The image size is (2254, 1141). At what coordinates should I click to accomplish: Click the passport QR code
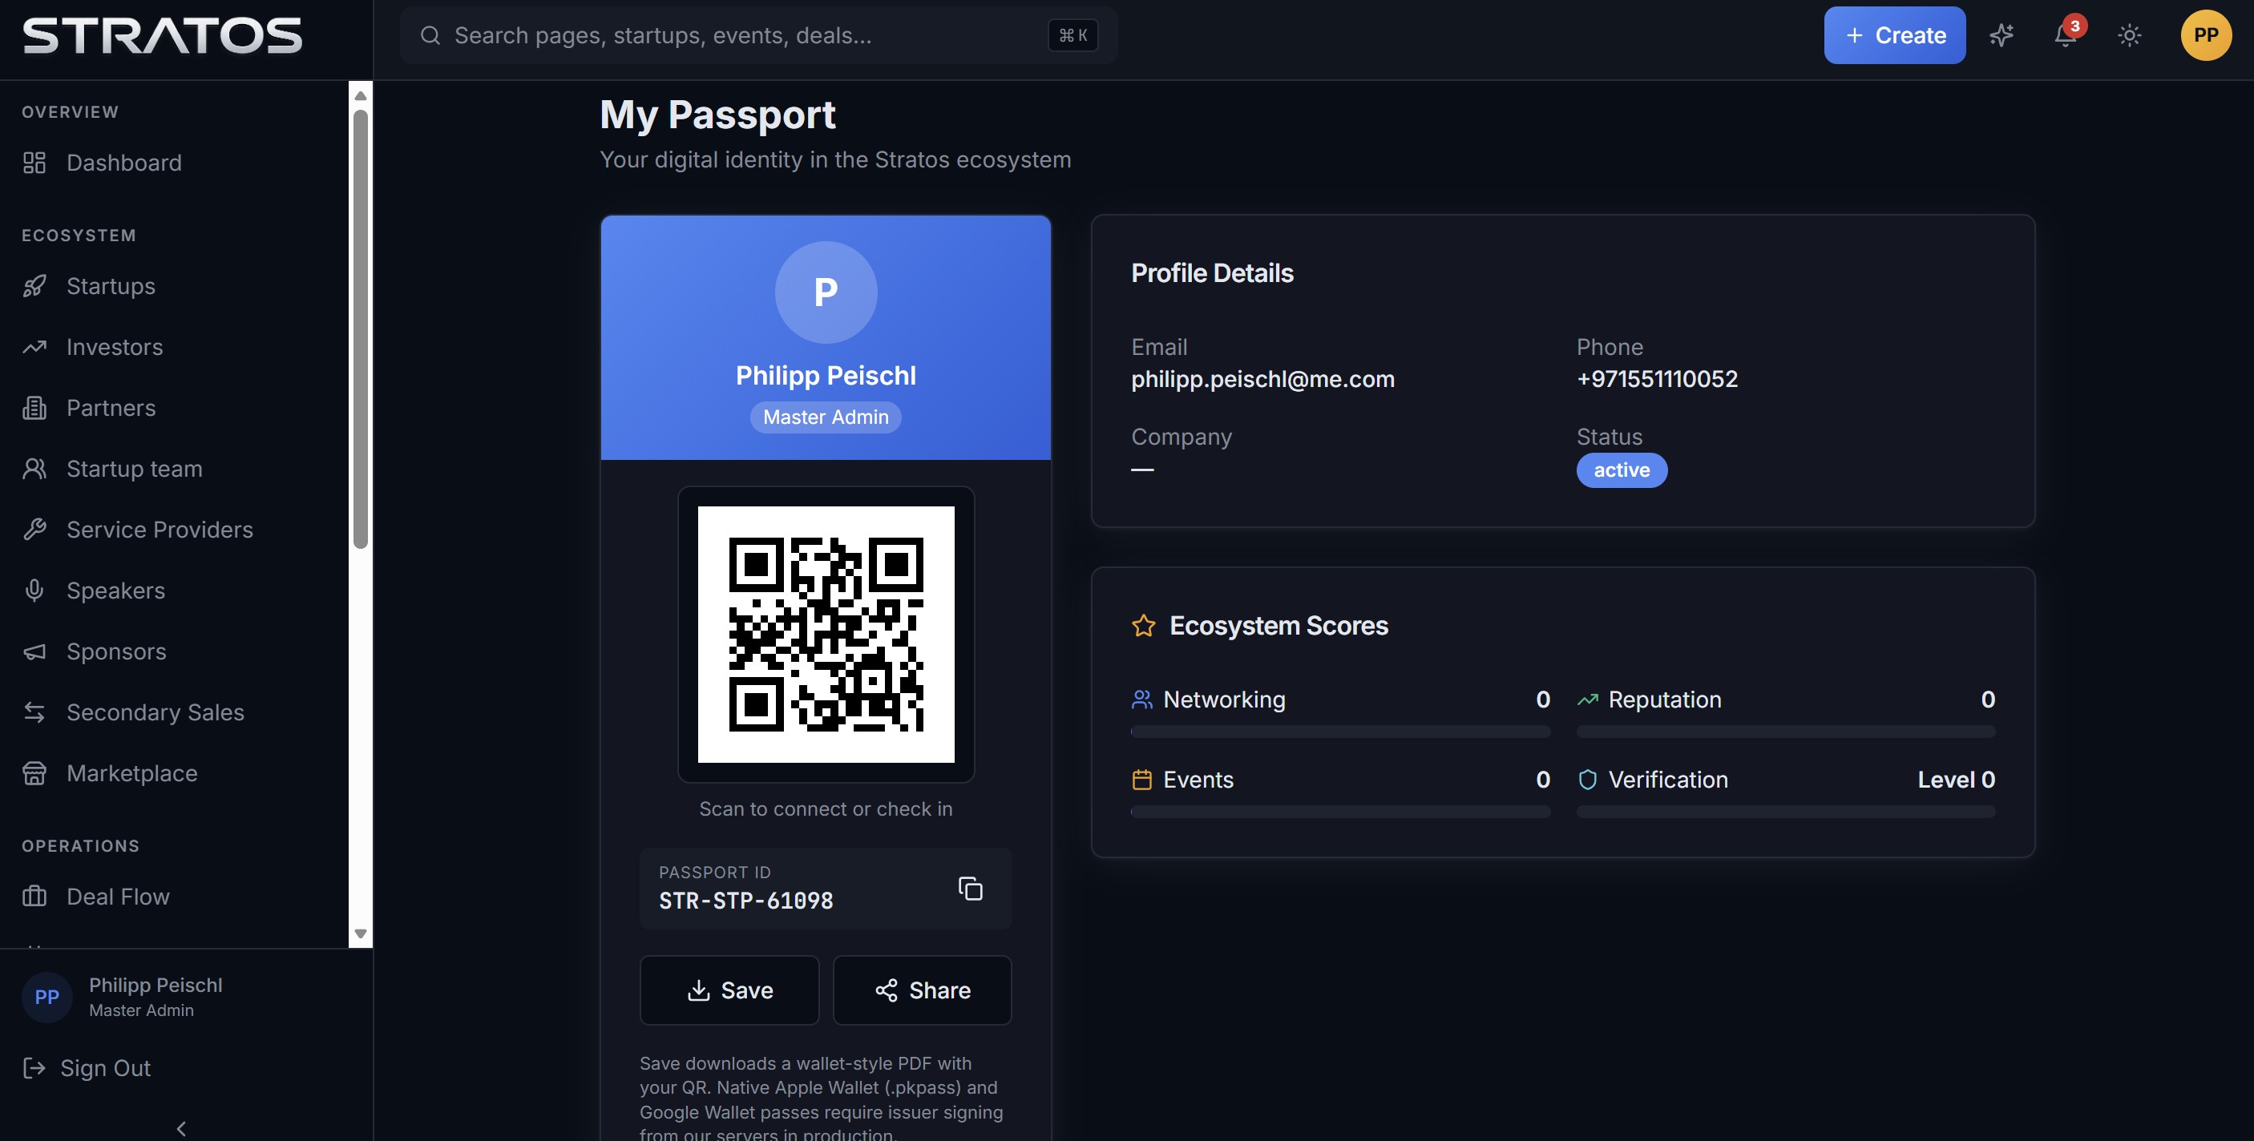[826, 635]
